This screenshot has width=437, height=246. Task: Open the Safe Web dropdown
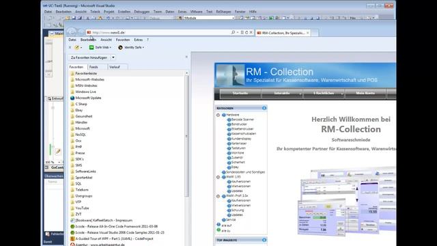coord(111,48)
